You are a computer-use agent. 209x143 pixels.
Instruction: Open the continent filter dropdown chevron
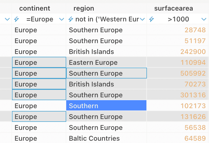[62, 19]
